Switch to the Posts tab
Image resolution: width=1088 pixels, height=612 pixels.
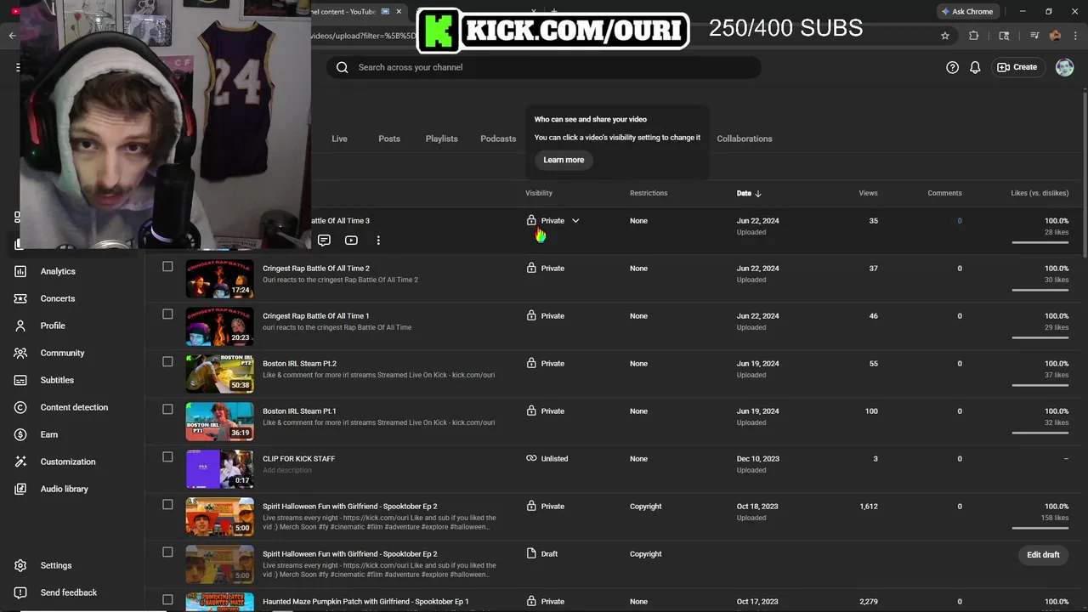(389, 139)
